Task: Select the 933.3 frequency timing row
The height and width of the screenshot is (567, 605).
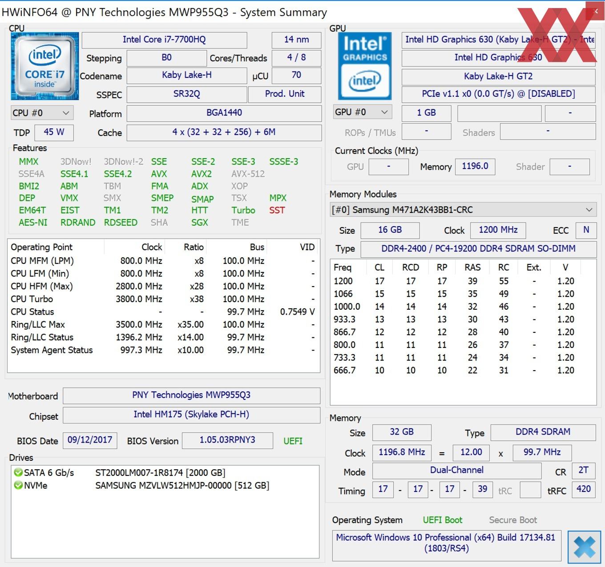Action: click(463, 319)
